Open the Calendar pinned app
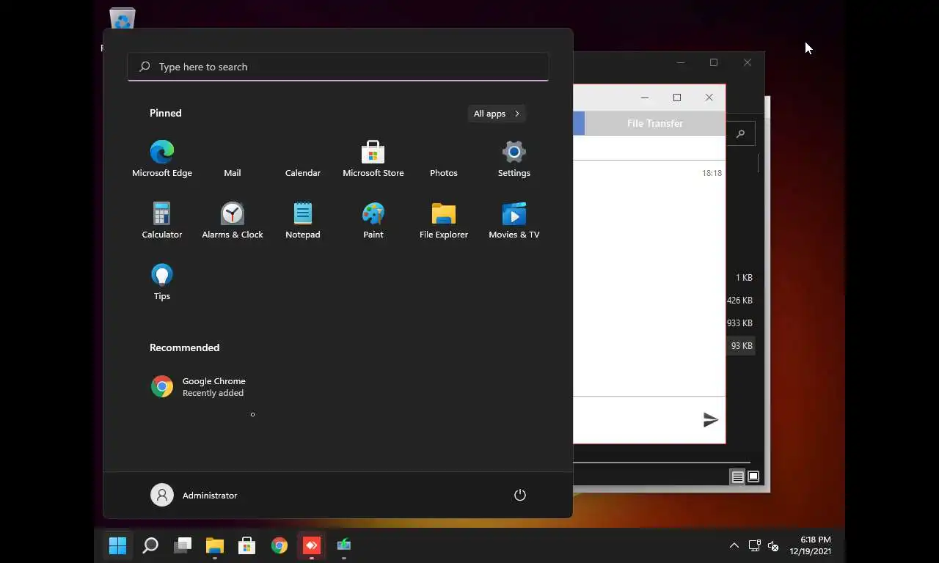Screen dimensions: 939x563 click(x=303, y=158)
